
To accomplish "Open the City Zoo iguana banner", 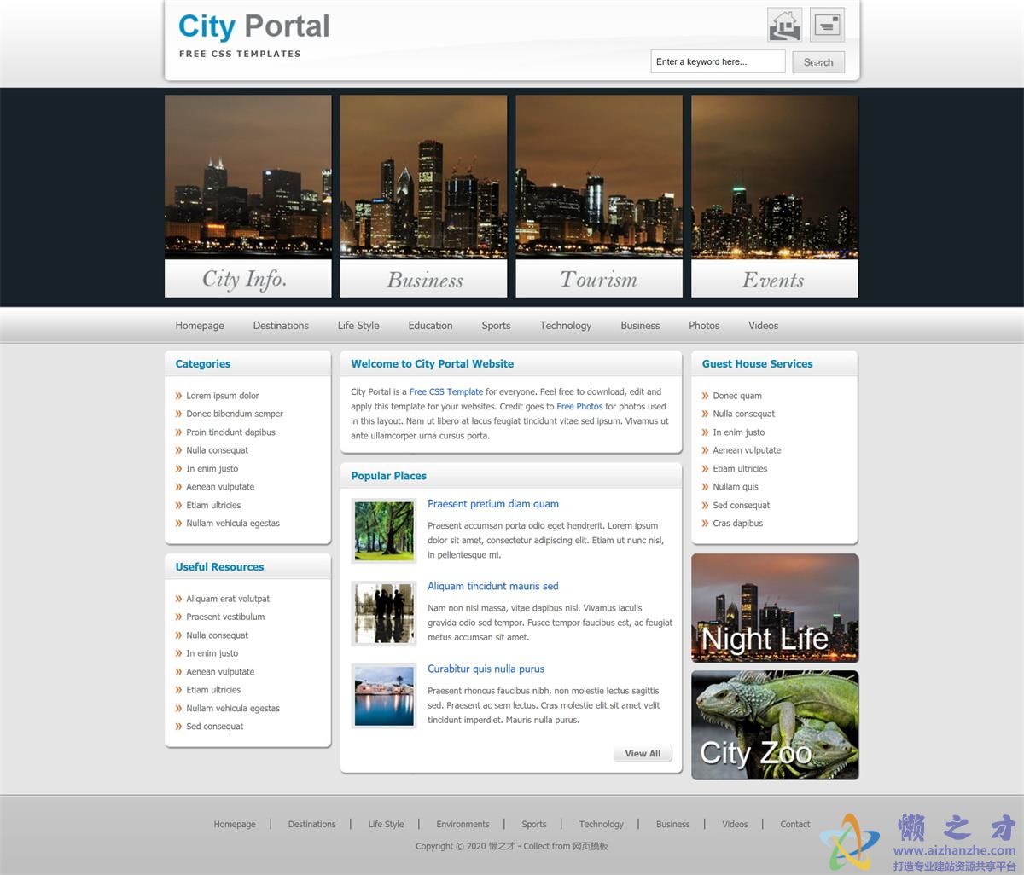I will pos(774,725).
